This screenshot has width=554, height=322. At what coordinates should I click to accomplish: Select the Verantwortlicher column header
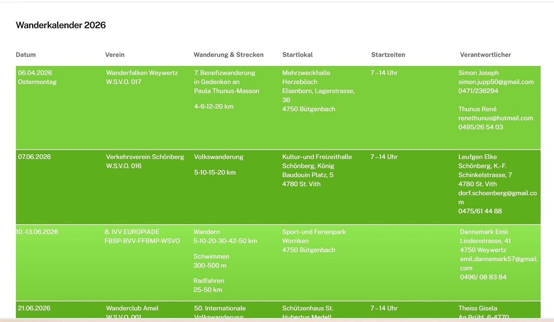[x=485, y=55]
